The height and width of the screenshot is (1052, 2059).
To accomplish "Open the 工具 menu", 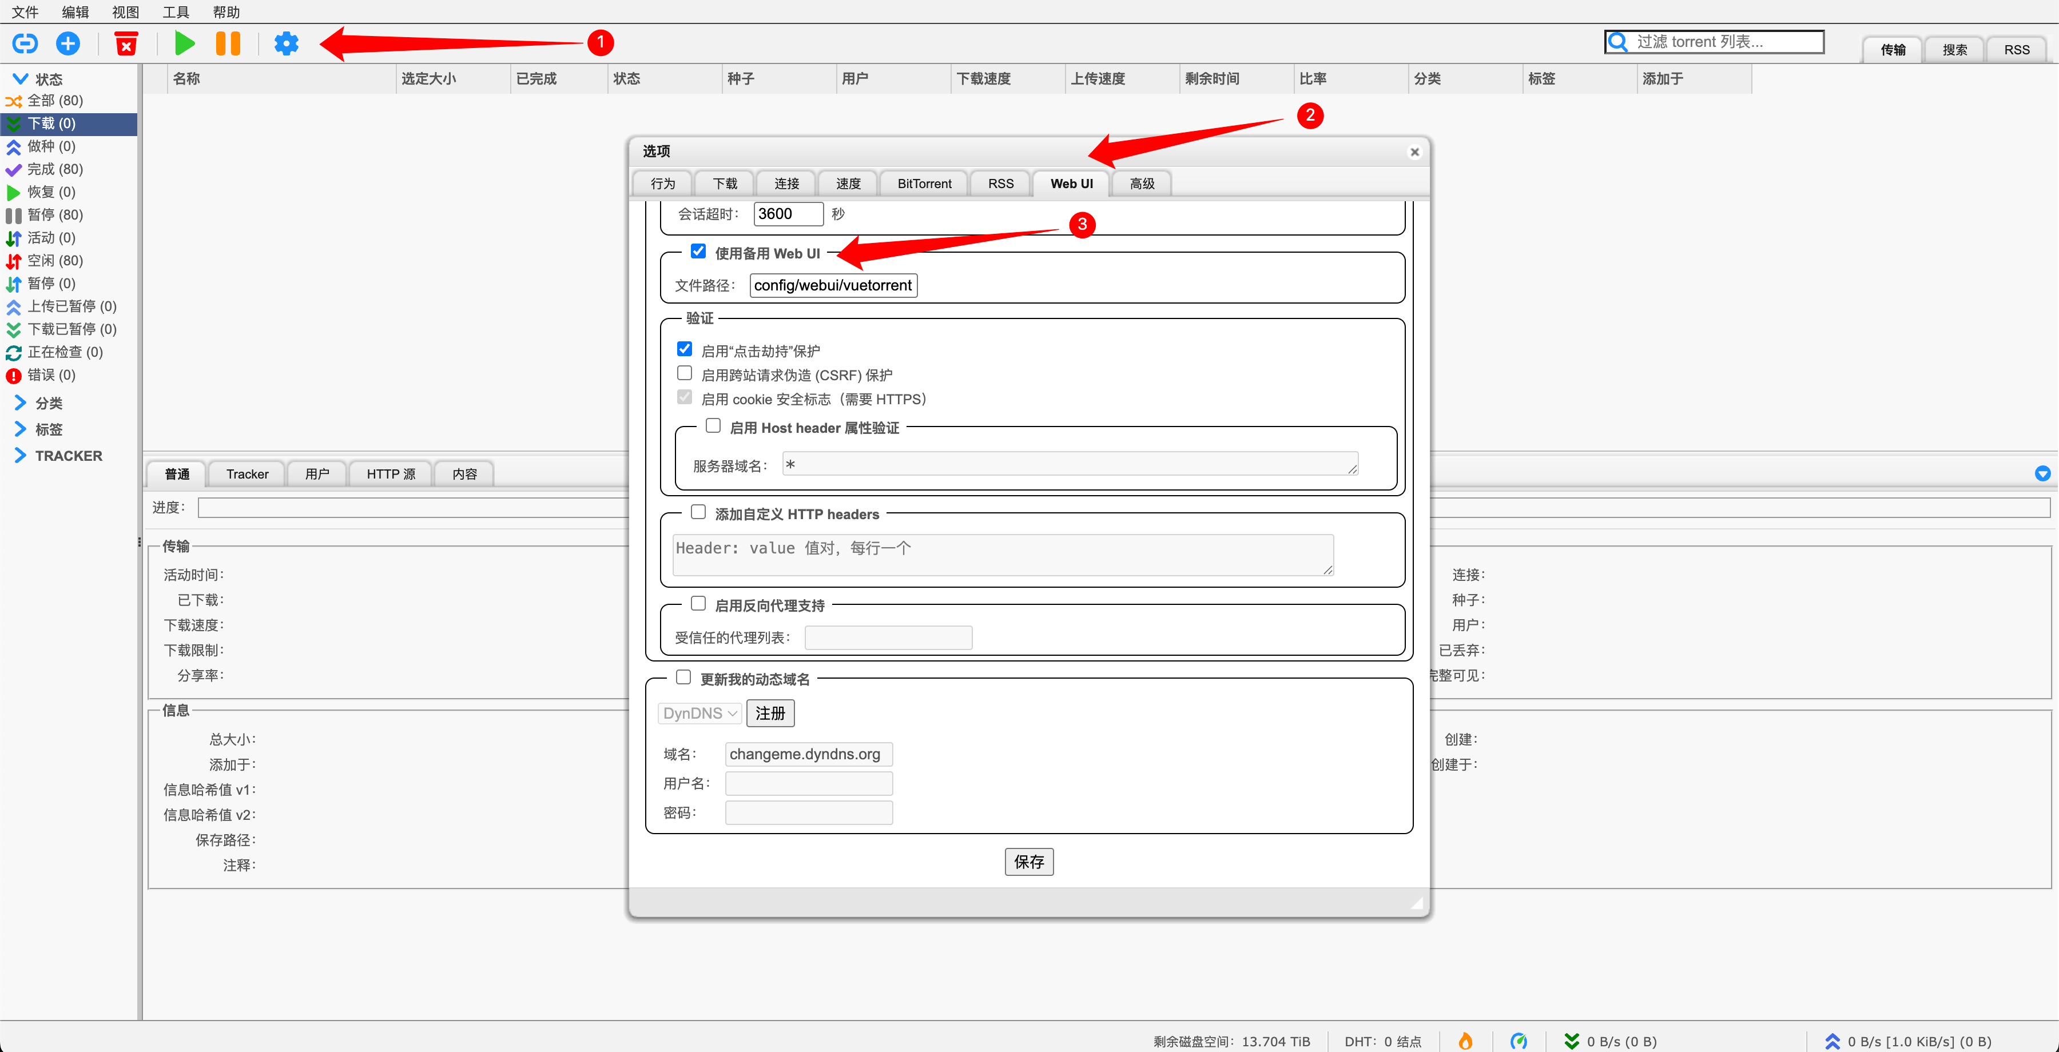I will tap(176, 12).
